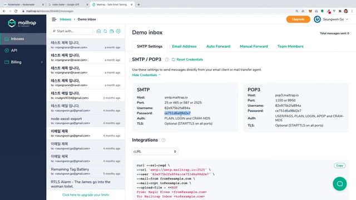The height and width of the screenshot is (200, 356).
Task: Open the node-excel-export message
Action: [x=86, y=121]
